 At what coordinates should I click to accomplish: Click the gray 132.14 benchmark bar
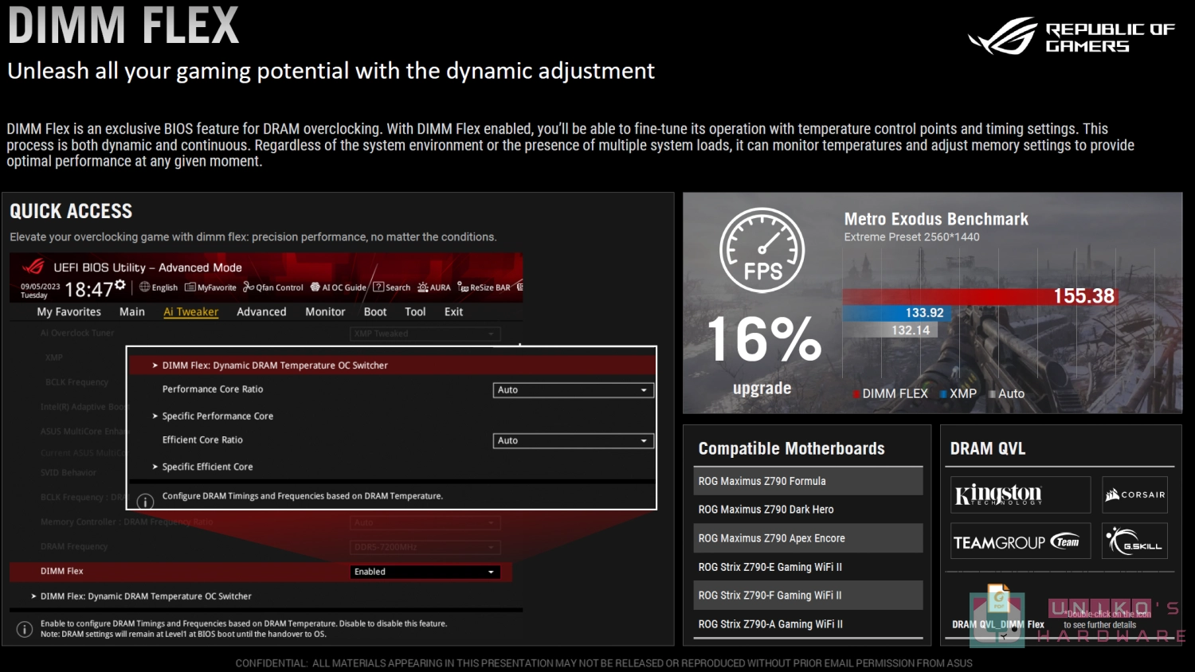891,330
